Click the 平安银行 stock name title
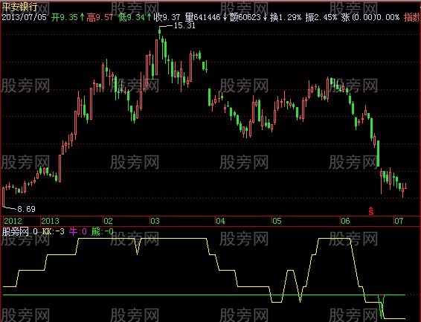This screenshot has height=322, width=421. (x=19, y=7)
